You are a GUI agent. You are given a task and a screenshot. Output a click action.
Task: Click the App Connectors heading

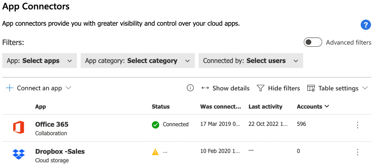click(36, 6)
